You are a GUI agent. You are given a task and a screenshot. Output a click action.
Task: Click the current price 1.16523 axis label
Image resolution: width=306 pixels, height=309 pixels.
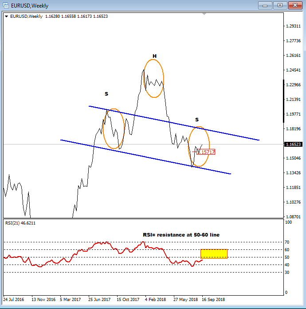(x=294, y=144)
